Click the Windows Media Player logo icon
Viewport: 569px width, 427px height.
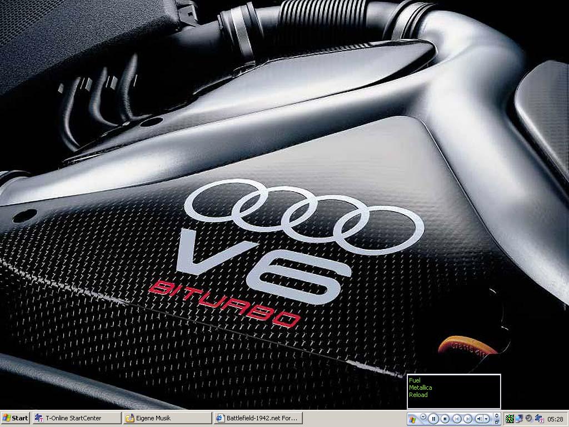point(413,420)
